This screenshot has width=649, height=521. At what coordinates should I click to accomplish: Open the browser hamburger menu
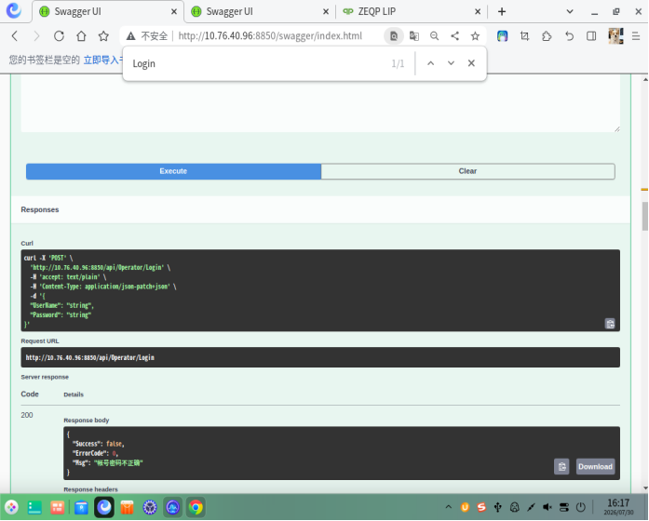pyautogui.click(x=636, y=36)
